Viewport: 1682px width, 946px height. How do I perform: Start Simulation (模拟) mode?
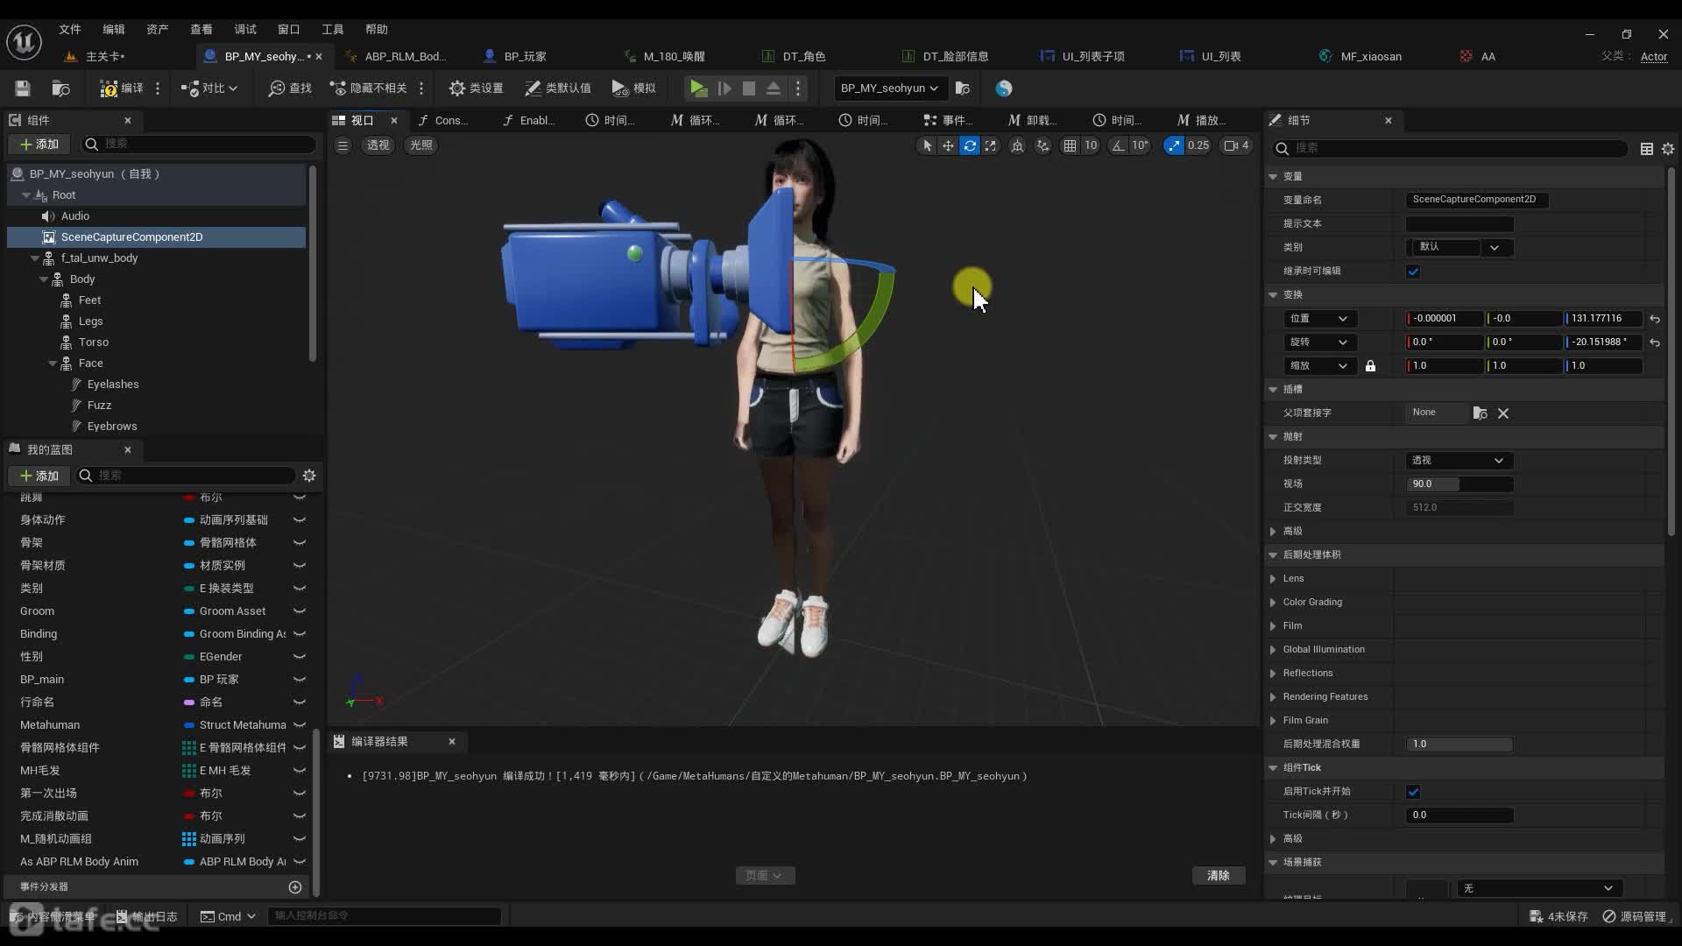click(x=634, y=88)
